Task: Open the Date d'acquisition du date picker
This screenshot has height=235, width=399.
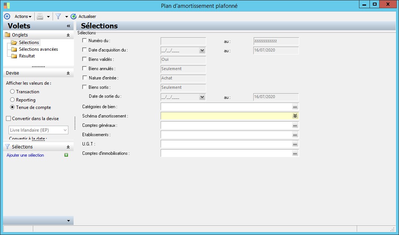Action: (202, 50)
